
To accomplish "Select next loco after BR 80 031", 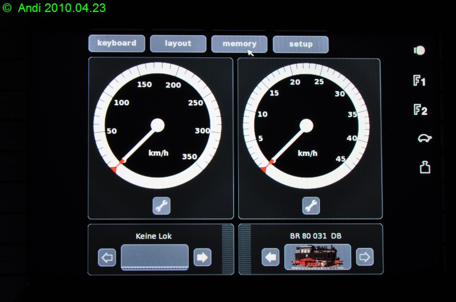I will coord(365,257).
